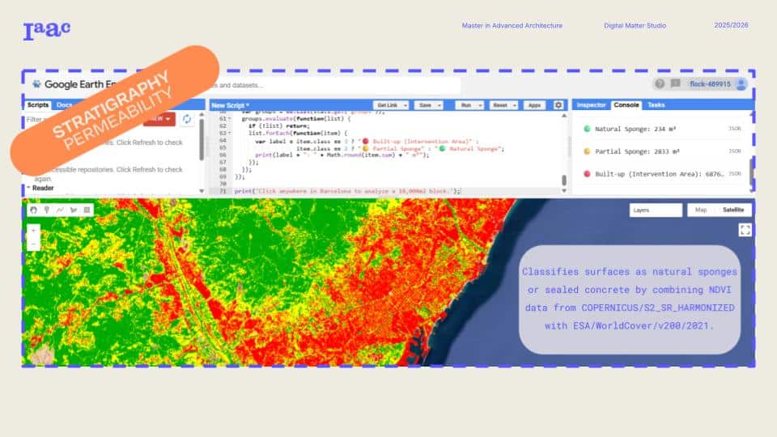Select the draw line tool
The image size is (777, 437).
(x=60, y=210)
